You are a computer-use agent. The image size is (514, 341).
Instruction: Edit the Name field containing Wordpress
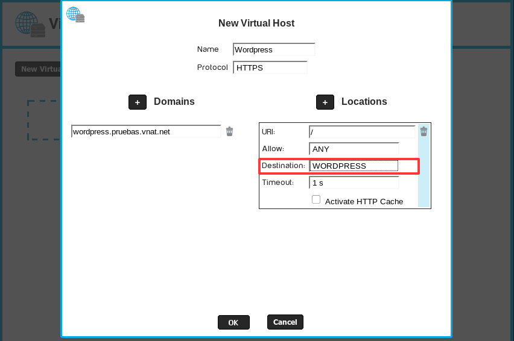tap(274, 49)
